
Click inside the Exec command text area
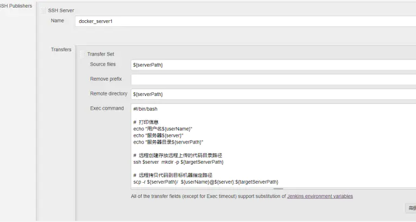tap(273, 146)
